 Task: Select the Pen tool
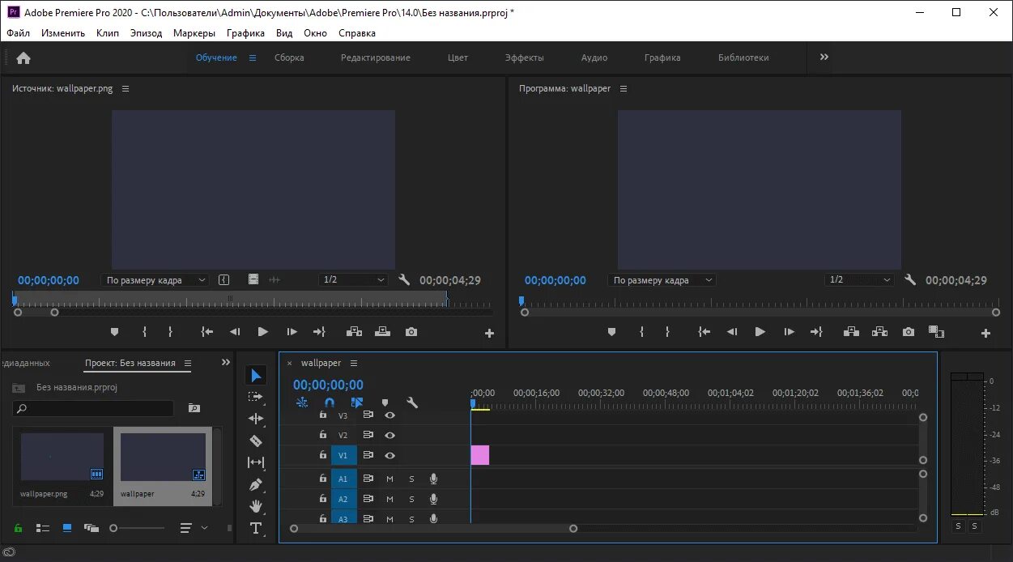point(256,484)
